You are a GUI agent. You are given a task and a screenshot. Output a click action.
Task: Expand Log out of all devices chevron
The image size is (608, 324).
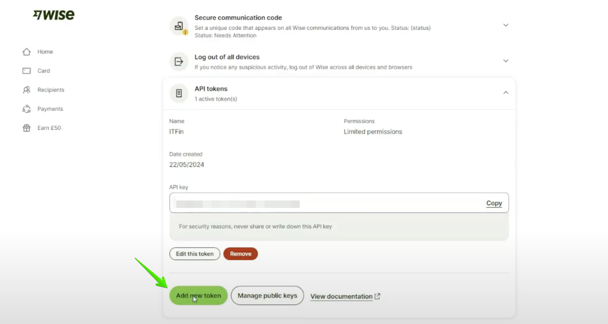point(506,61)
